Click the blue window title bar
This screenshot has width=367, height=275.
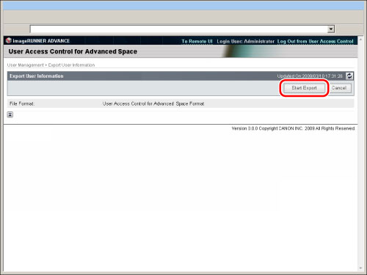pos(183,5)
